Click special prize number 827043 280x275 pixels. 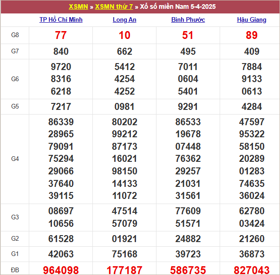pyautogui.click(x=252, y=270)
